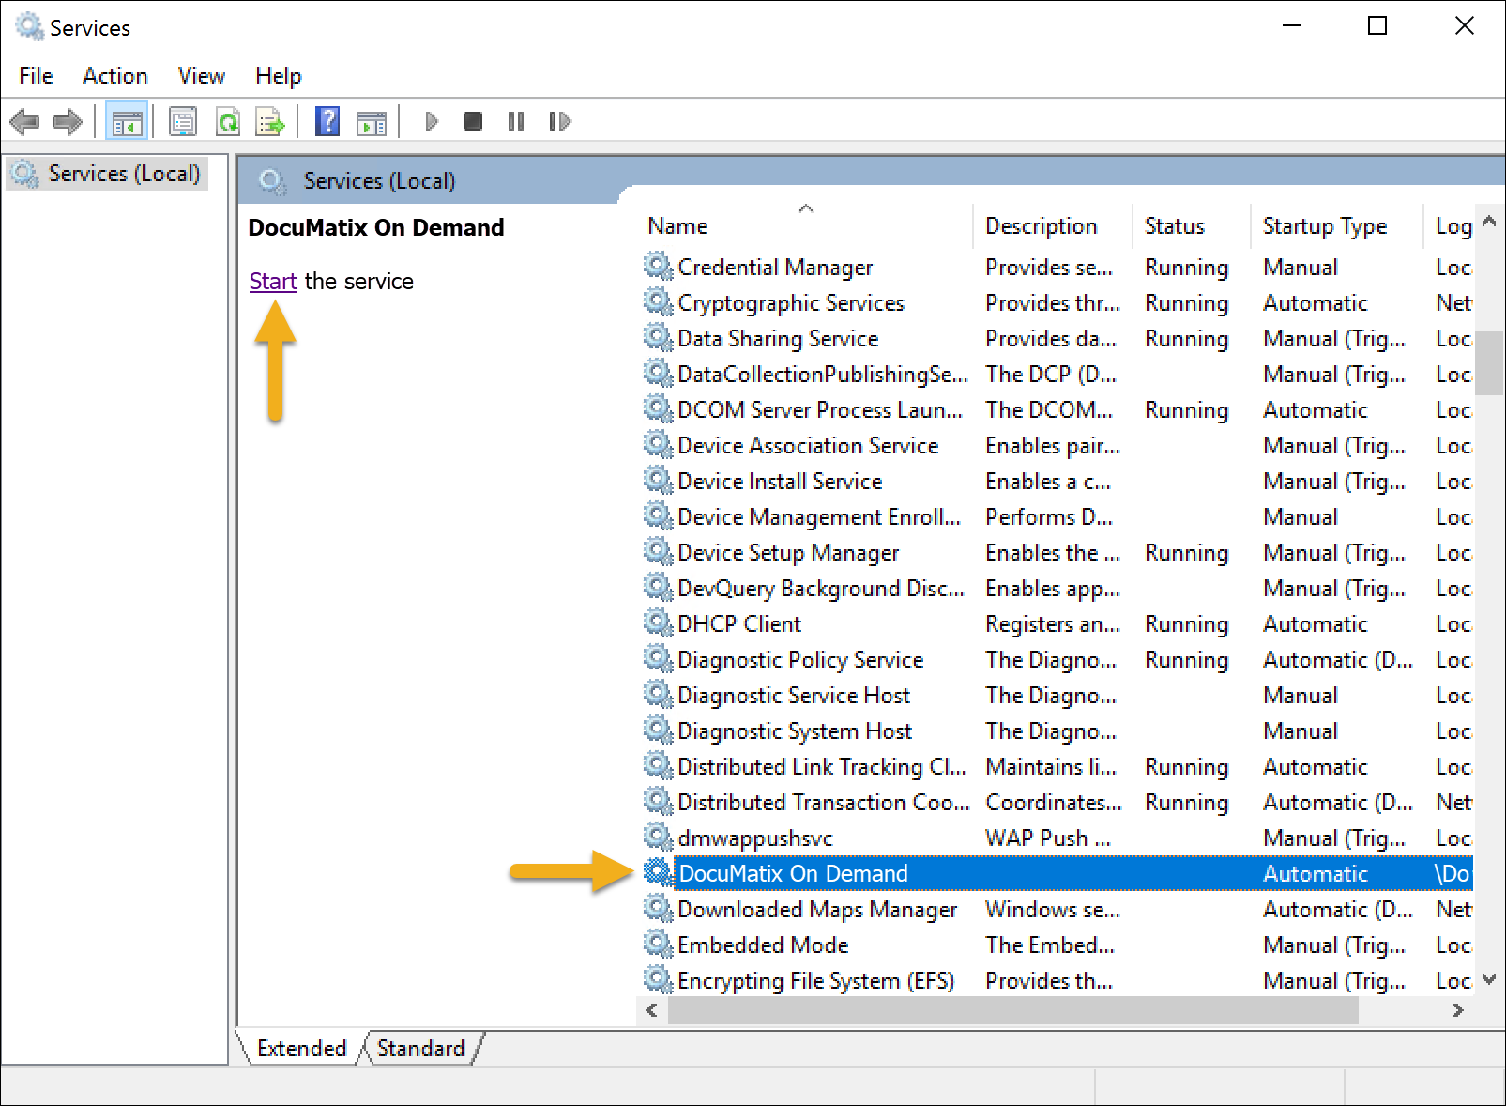The image size is (1506, 1106).
Task: Select Distributed Transaction Coordinator row
Action: tap(1057, 802)
